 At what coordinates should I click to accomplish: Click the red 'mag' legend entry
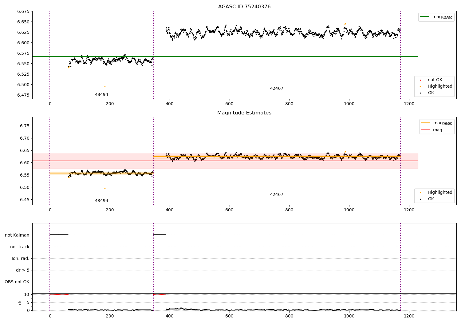[x=432, y=130]
